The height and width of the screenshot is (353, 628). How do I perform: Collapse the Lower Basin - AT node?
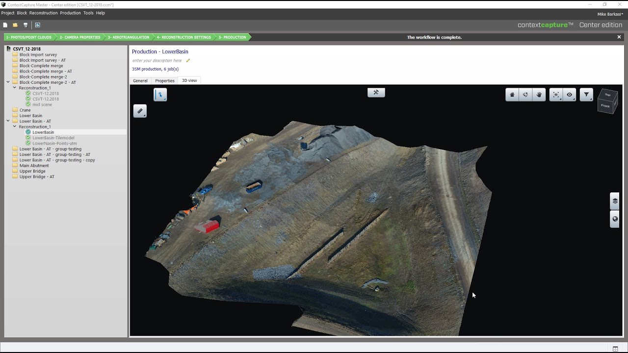[8, 121]
